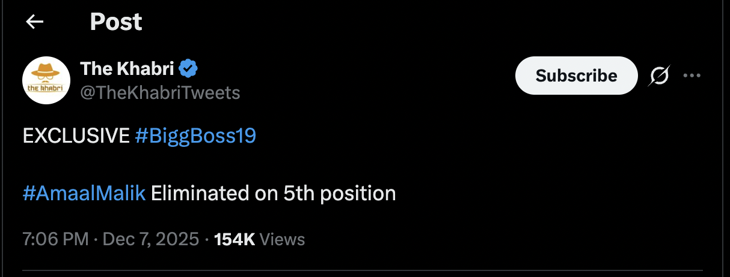Image resolution: width=730 pixels, height=277 pixels.
Task: Open the #BiggBoss19 hashtag
Action: 195,136
